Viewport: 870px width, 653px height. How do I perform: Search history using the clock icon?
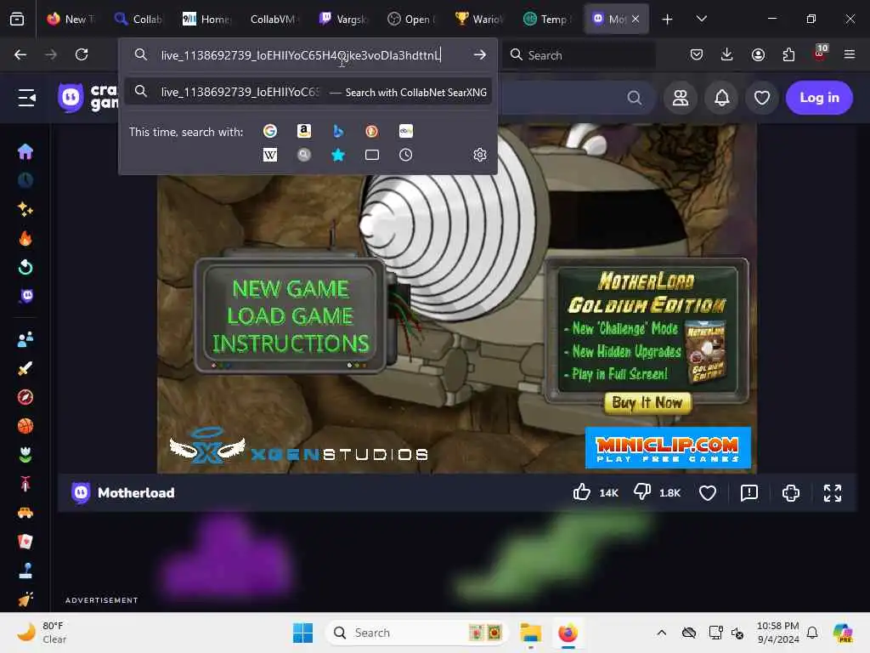pyautogui.click(x=405, y=155)
